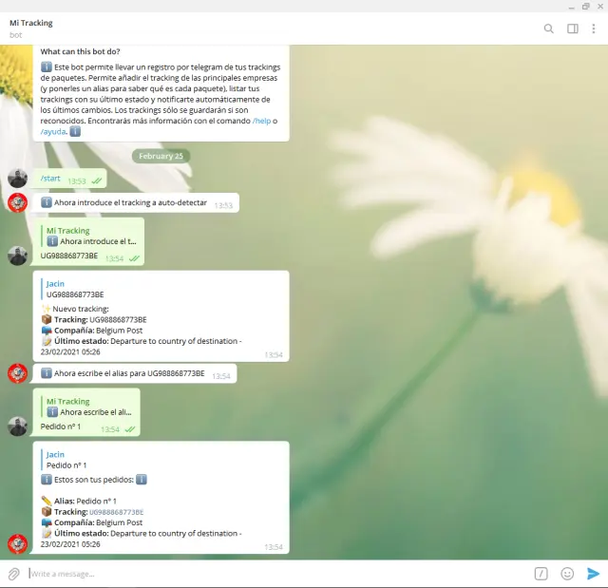Click the bot avatar beside the alias prompt message
608x588 pixels.
[17, 373]
